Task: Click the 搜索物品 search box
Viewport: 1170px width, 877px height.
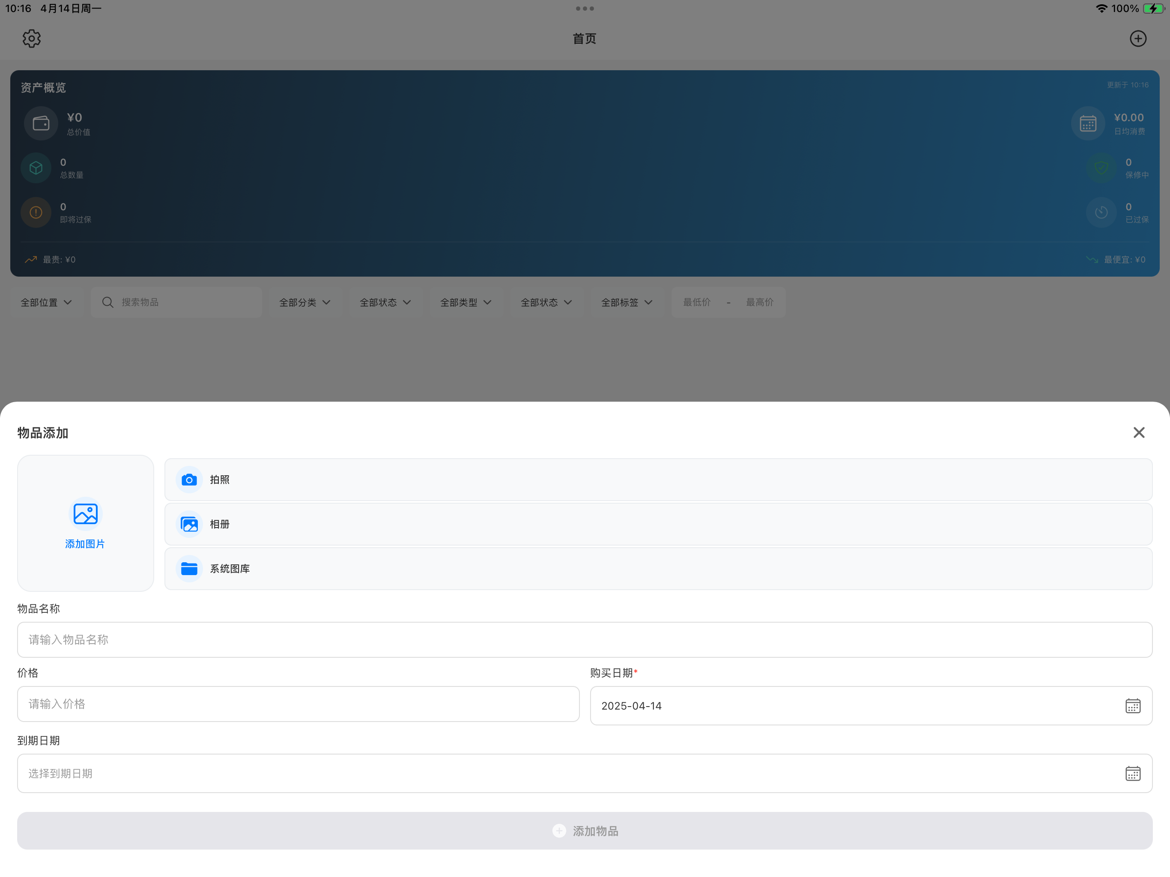Action: (177, 303)
